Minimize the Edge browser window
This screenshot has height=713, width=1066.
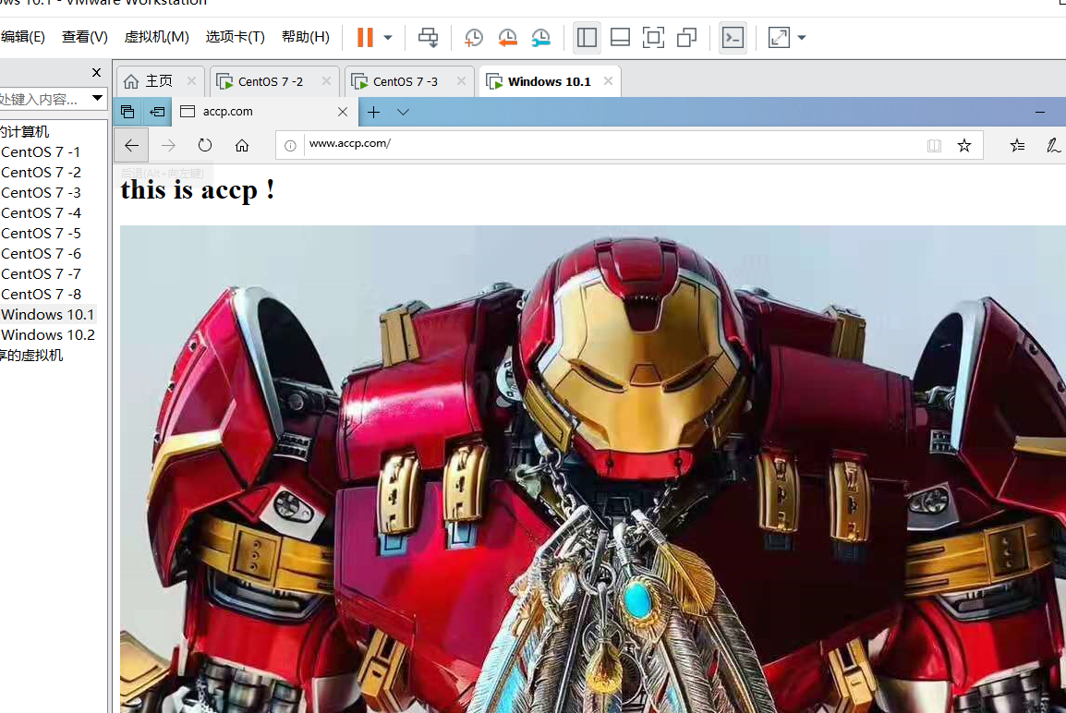tap(1039, 112)
